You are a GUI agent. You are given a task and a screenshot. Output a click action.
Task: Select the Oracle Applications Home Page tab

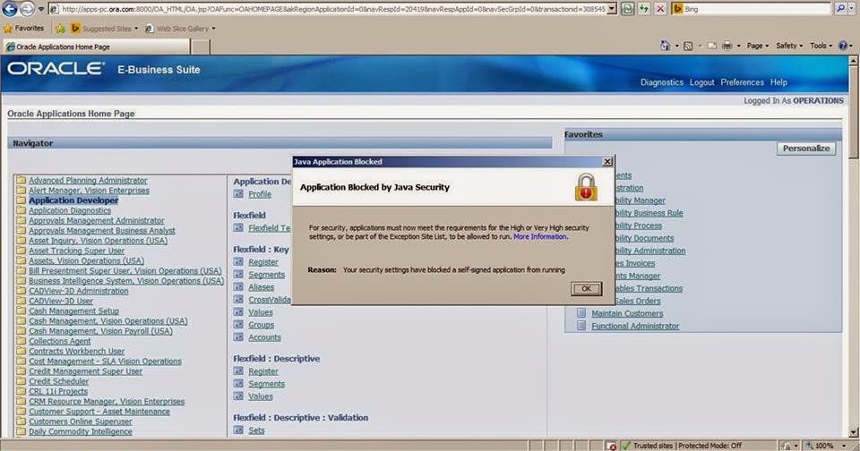pyautogui.click(x=97, y=47)
